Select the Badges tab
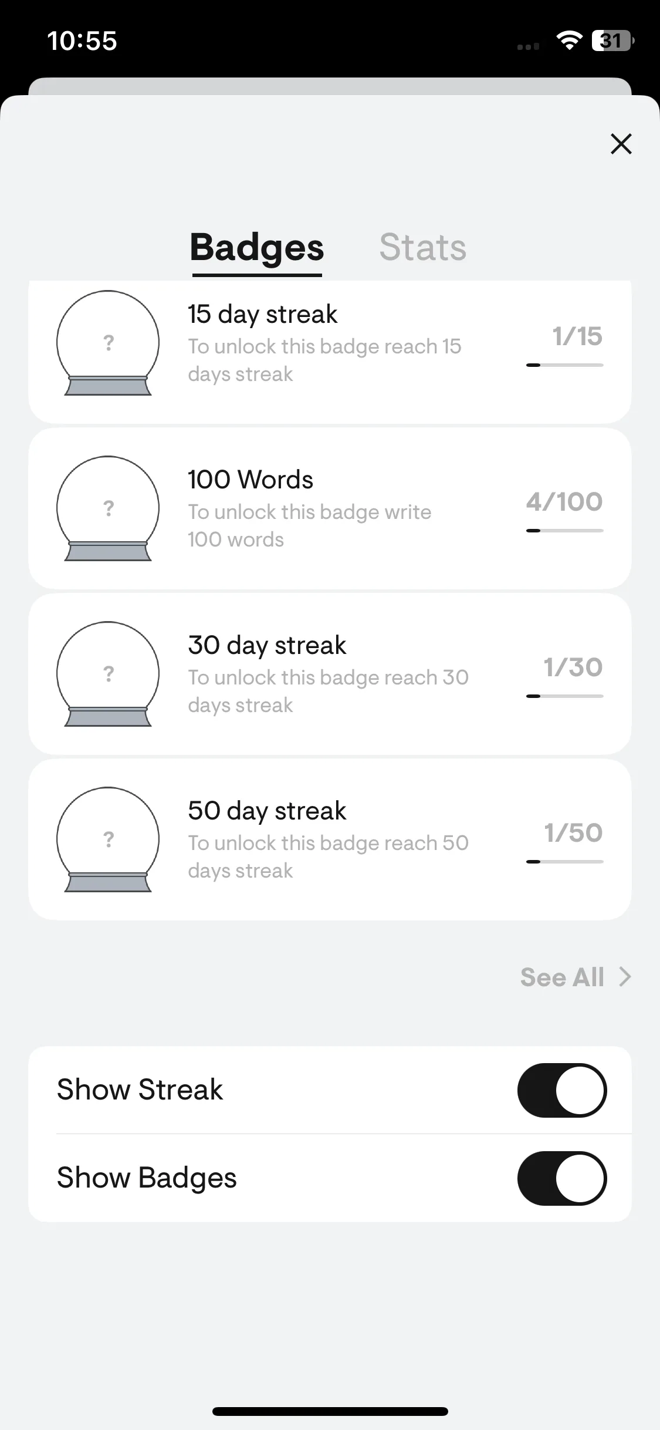Image resolution: width=660 pixels, height=1430 pixels. tap(257, 248)
